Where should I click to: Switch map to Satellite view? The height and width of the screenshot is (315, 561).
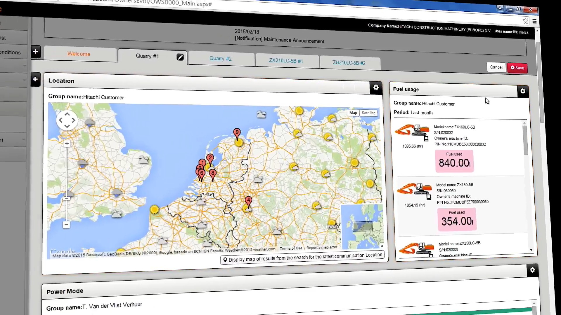coord(368,113)
